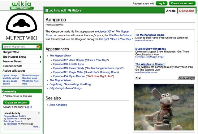
Task: Open UK Spot Once a Year Day link
Action: pyautogui.click(x=115, y=39)
